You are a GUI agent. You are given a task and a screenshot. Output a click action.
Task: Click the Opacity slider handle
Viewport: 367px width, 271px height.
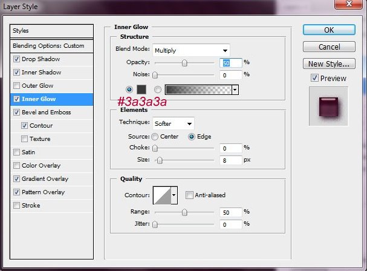pos(184,63)
